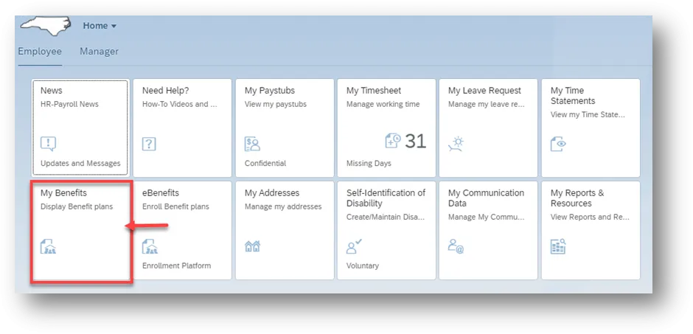Click the My Timesheet calendar clock icon

click(x=393, y=141)
